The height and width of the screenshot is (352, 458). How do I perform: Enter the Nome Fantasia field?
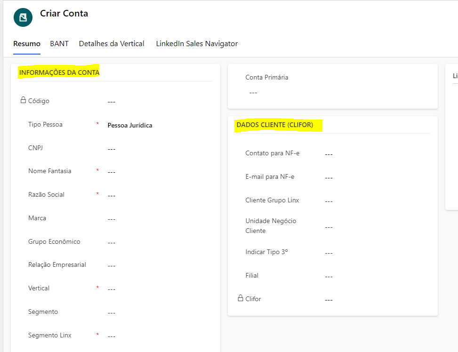tap(155, 172)
